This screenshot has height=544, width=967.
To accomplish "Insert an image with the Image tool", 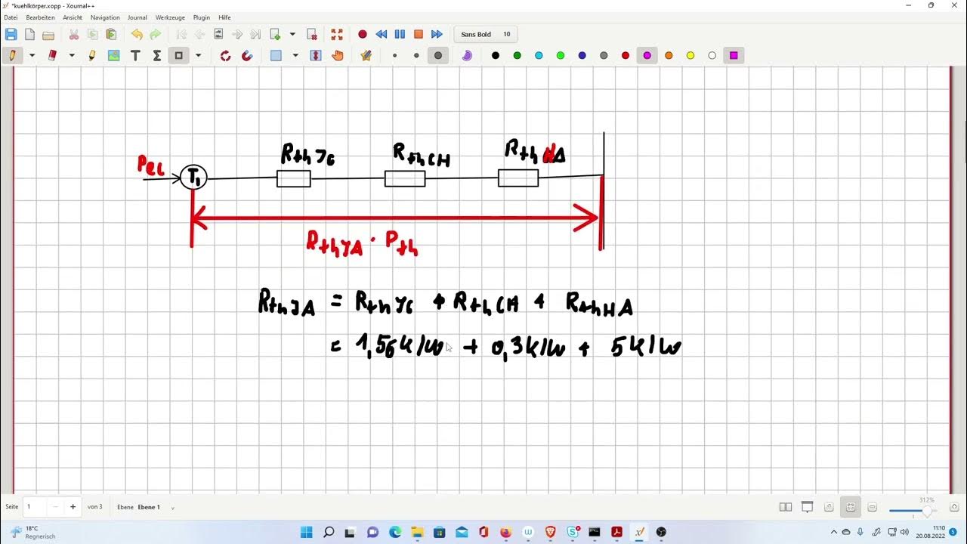I will click(x=114, y=55).
